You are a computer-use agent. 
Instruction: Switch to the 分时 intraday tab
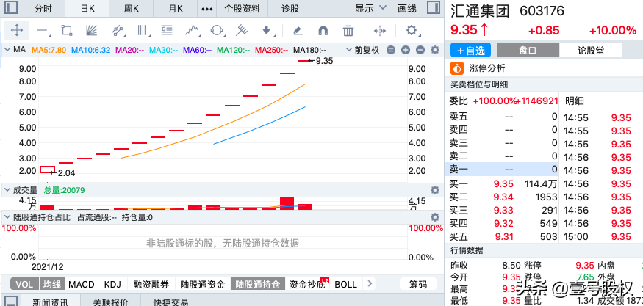[44, 8]
